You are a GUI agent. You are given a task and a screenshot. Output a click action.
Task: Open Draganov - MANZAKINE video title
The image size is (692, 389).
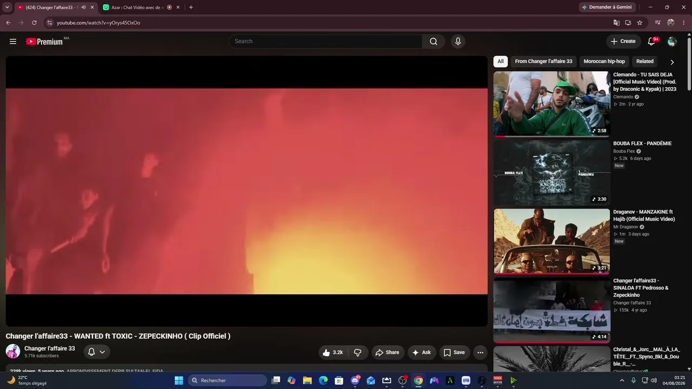point(644,216)
